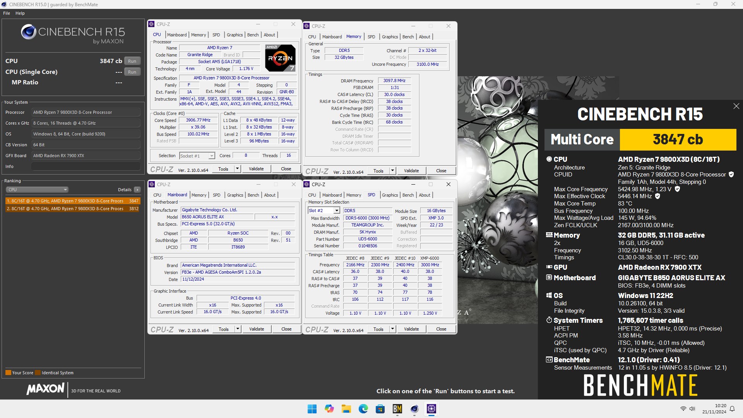Click the Identical System legend swatch
The width and height of the screenshot is (743, 418).
(x=38, y=373)
